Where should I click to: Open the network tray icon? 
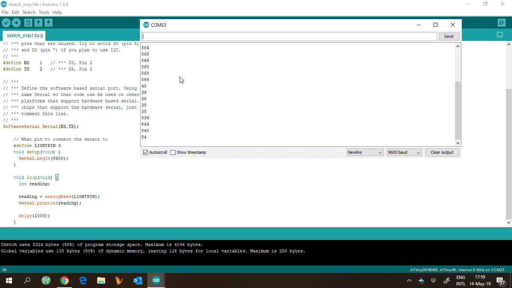[421, 280]
